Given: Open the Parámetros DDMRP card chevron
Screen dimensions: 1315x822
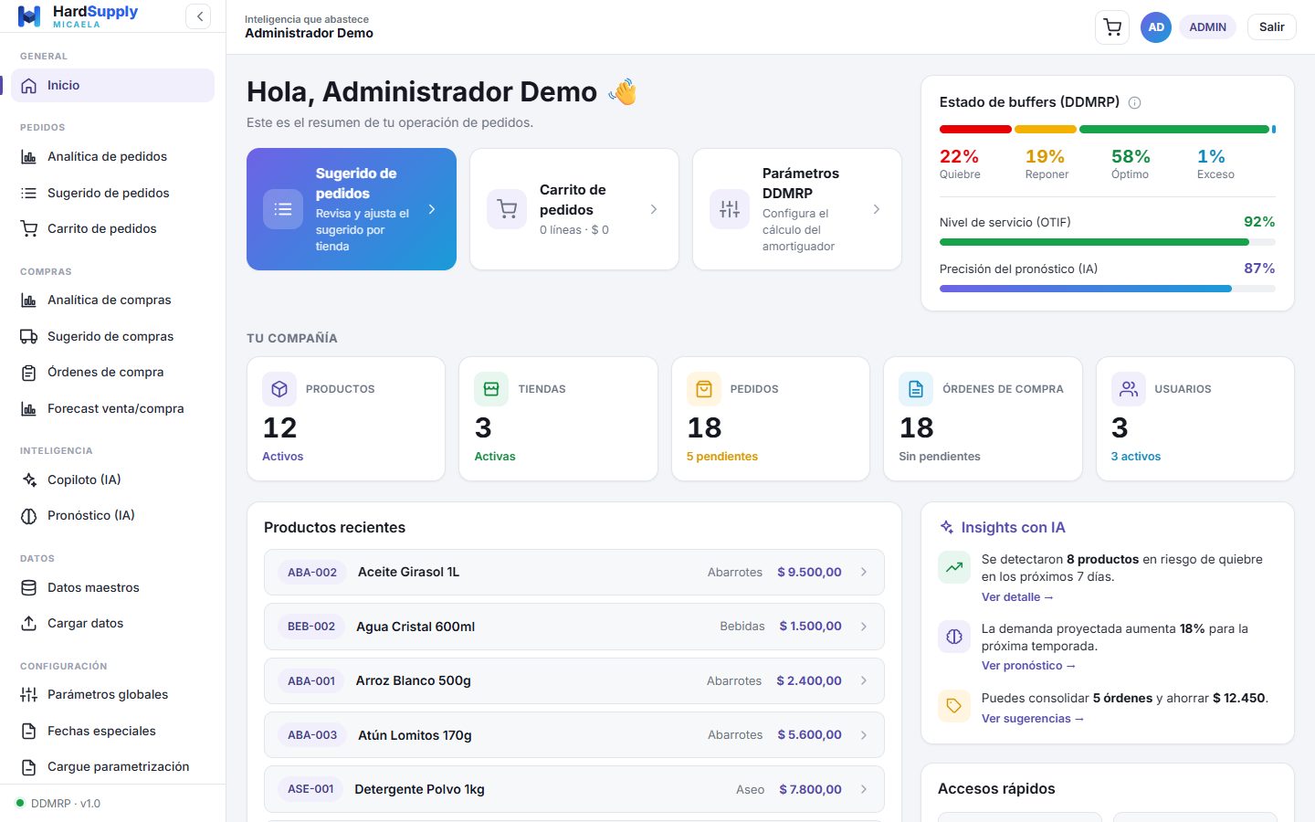Looking at the screenshot, I should (877, 209).
